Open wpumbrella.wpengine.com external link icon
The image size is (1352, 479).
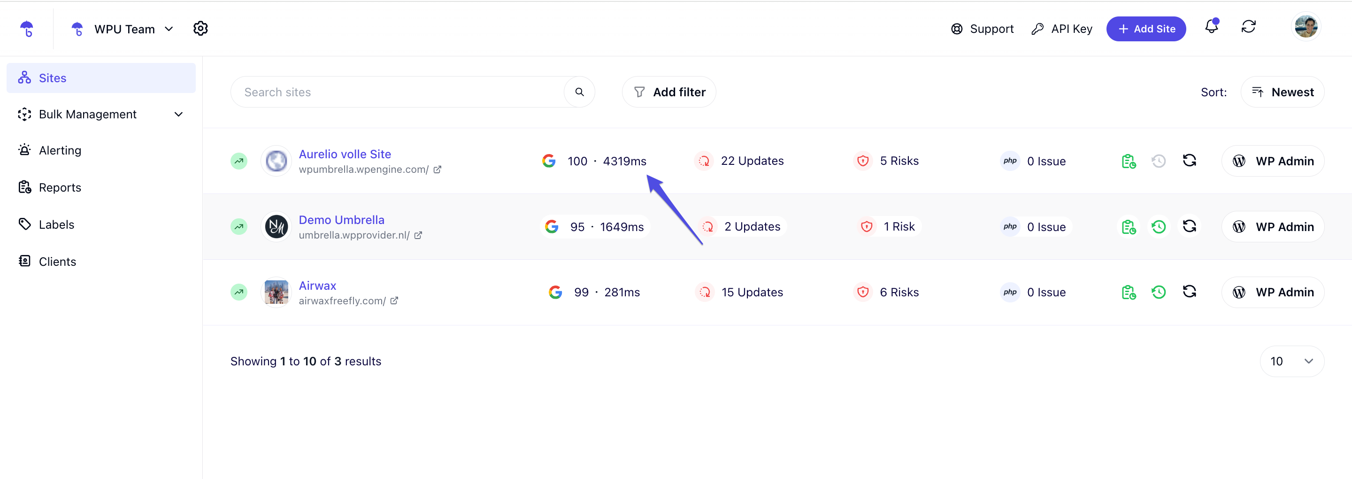[x=437, y=170]
